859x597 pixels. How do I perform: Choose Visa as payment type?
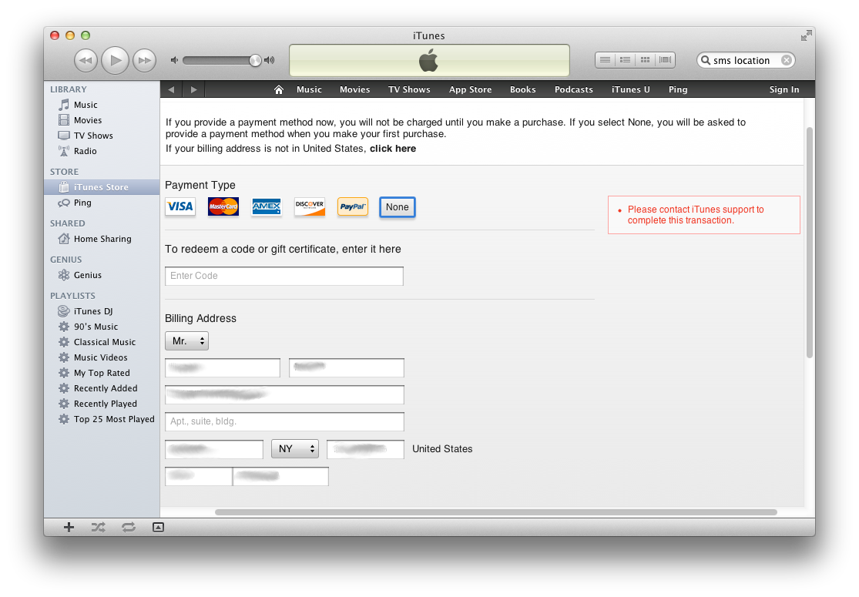180,206
